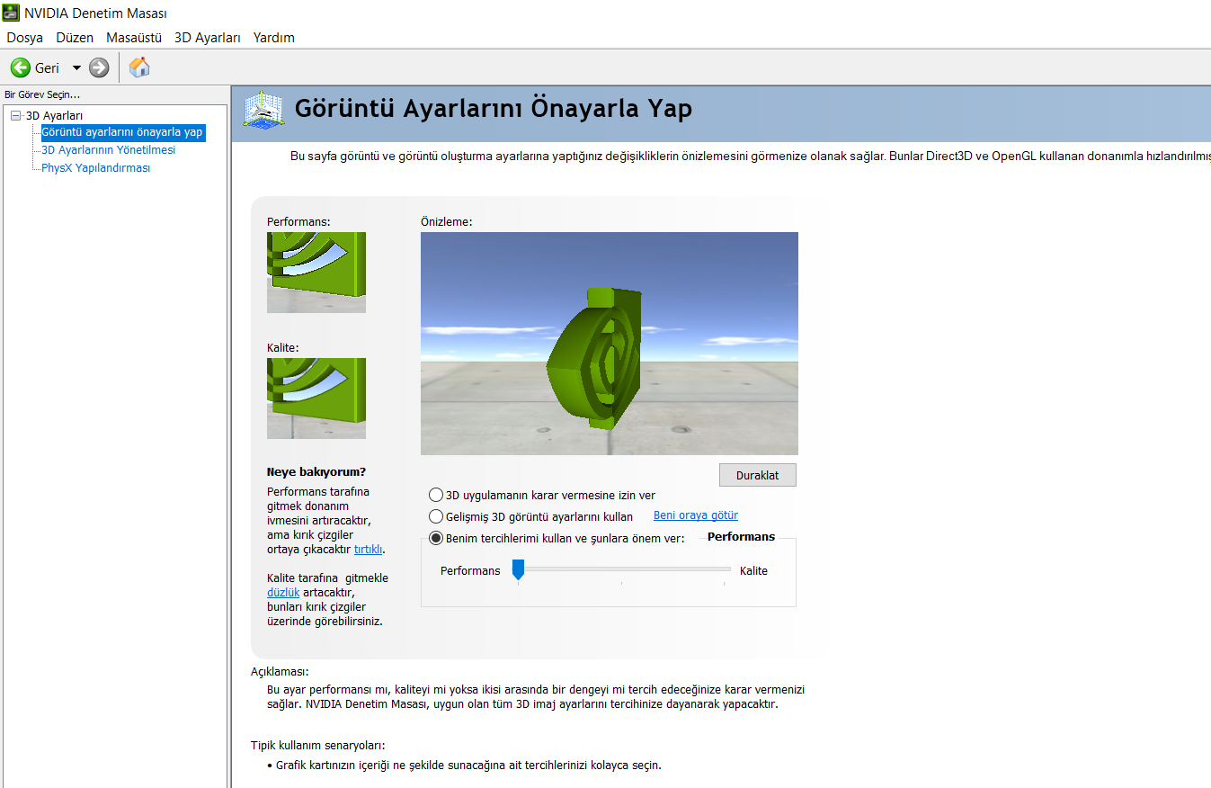Open PhysX Yapılandırması page
1211x788 pixels.
click(x=96, y=168)
